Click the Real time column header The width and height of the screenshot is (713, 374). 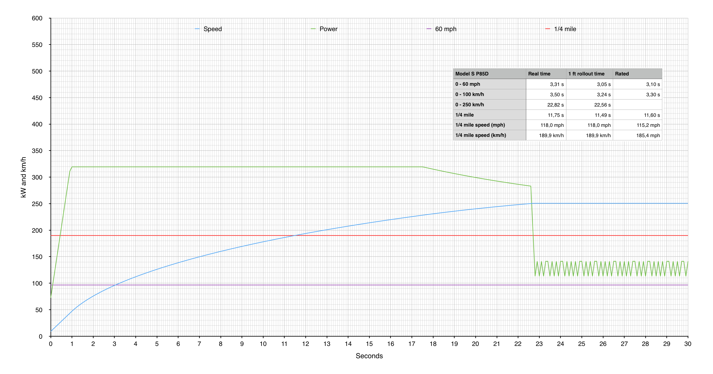click(539, 74)
